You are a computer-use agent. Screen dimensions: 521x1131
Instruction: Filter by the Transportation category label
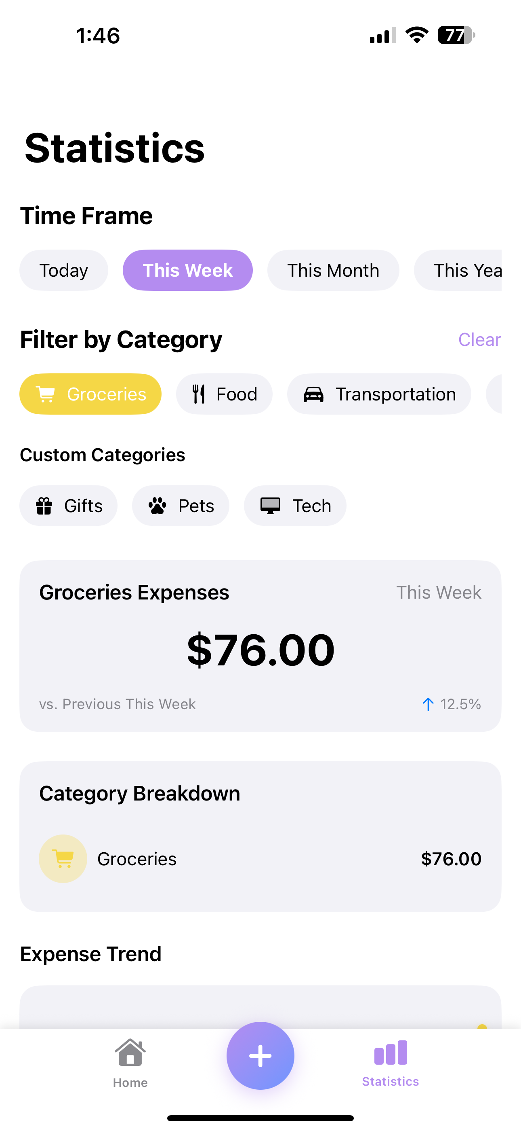pos(395,394)
